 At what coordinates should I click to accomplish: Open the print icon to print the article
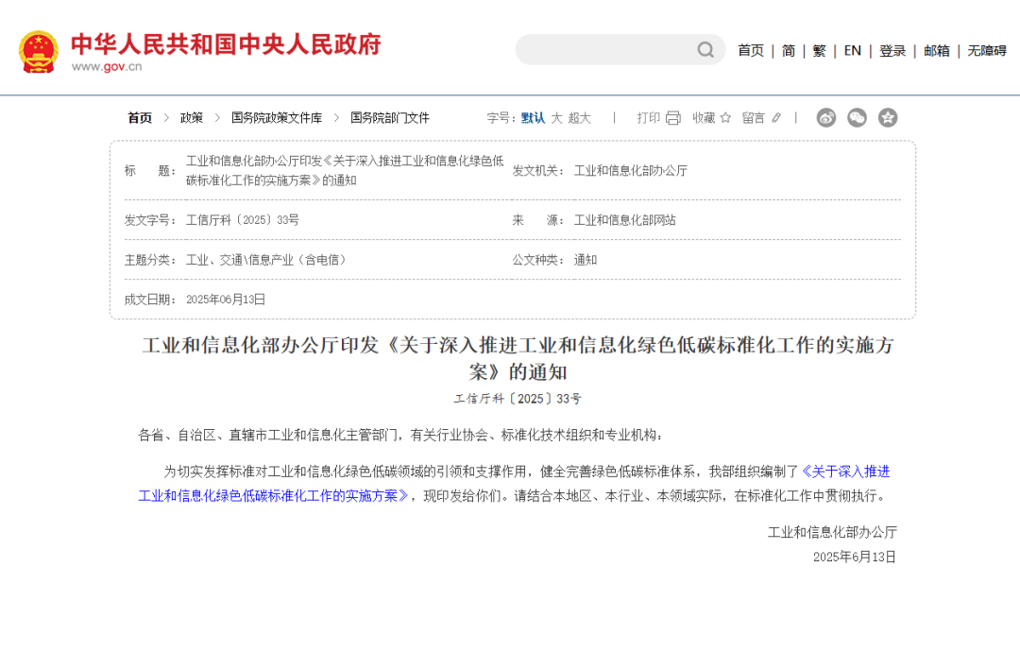click(x=672, y=117)
